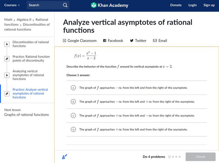Screen dimensions: 219x163
Task: Choose answer option C
Action: (73, 116)
